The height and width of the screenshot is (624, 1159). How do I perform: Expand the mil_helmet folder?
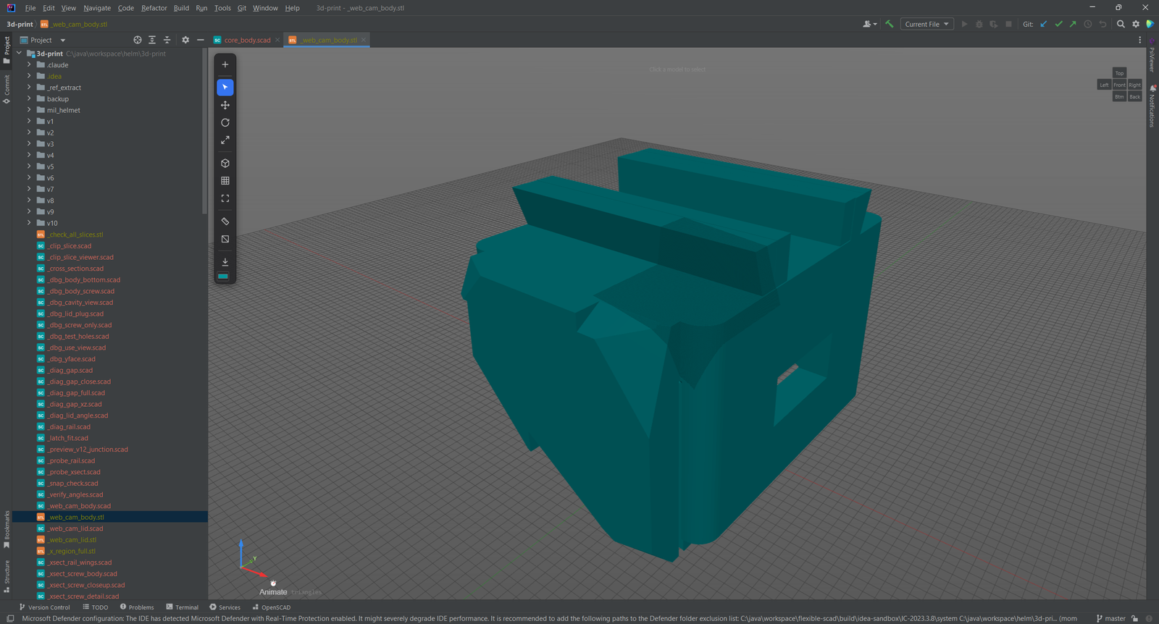click(29, 110)
